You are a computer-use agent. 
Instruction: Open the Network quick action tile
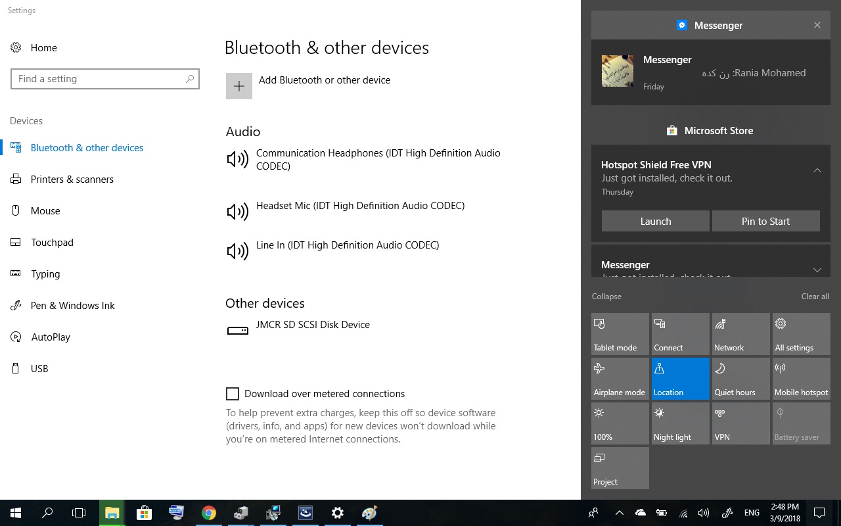740,334
